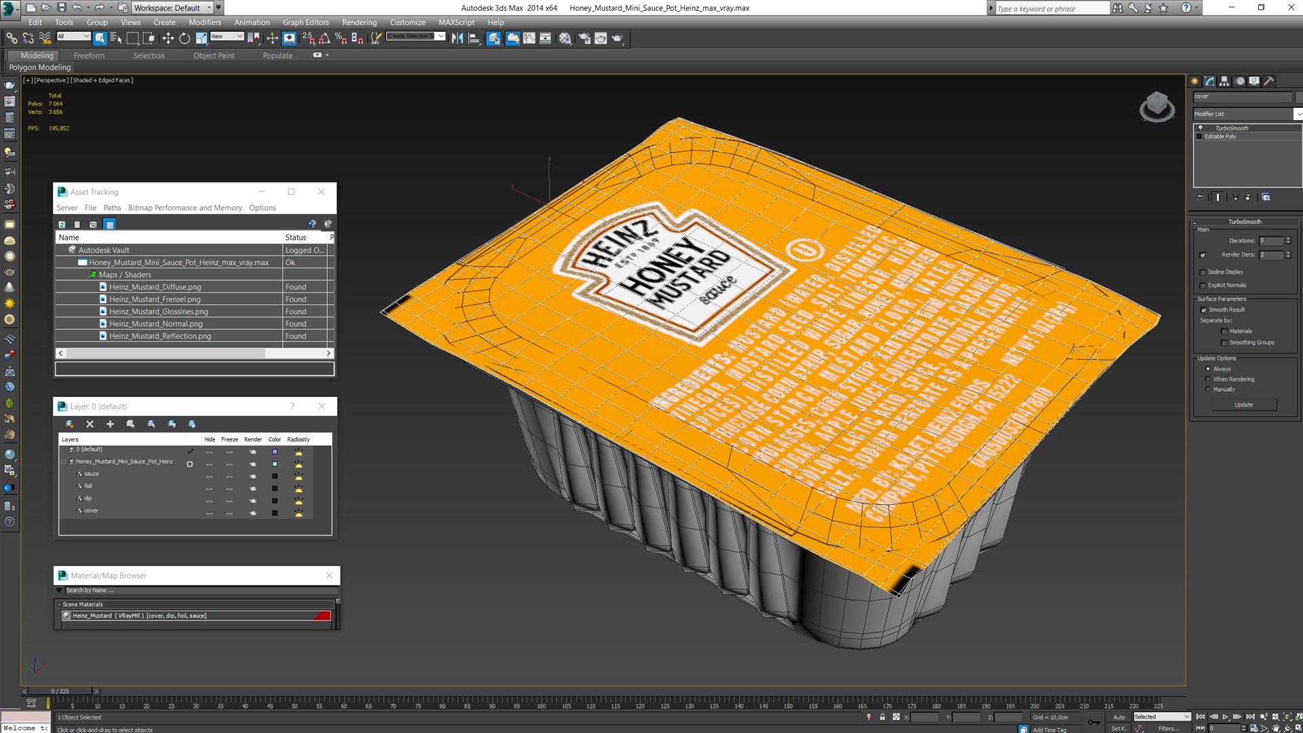Open the Modifiers menu
The image size is (1303, 733).
(204, 22)
